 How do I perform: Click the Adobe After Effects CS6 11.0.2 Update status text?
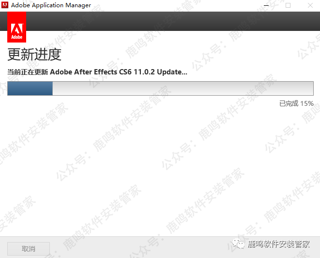point(97,72)
